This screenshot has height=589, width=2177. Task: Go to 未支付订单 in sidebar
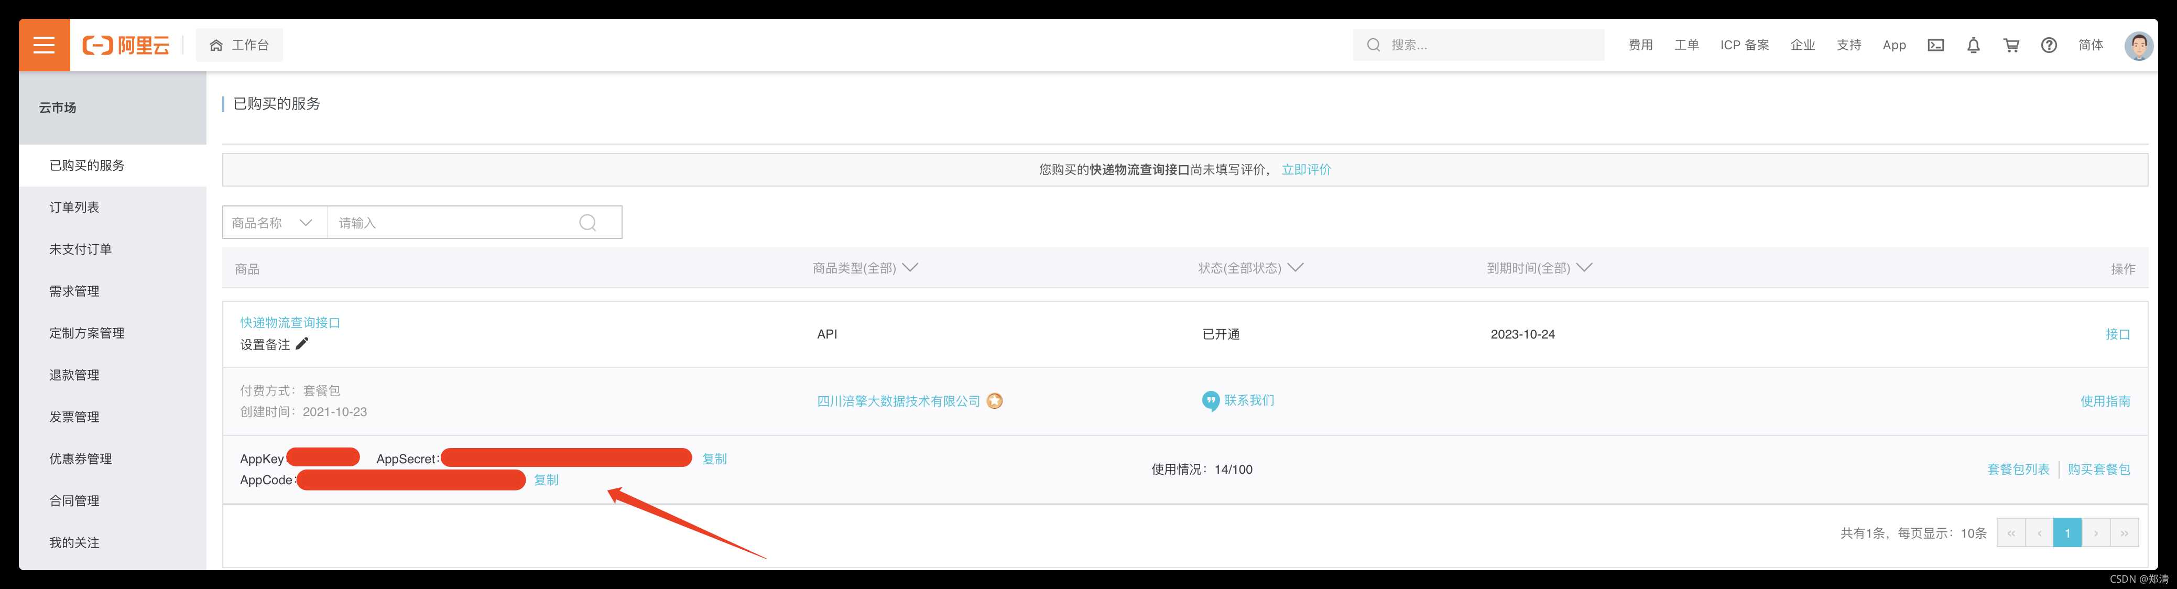click(x=112, y=249)
